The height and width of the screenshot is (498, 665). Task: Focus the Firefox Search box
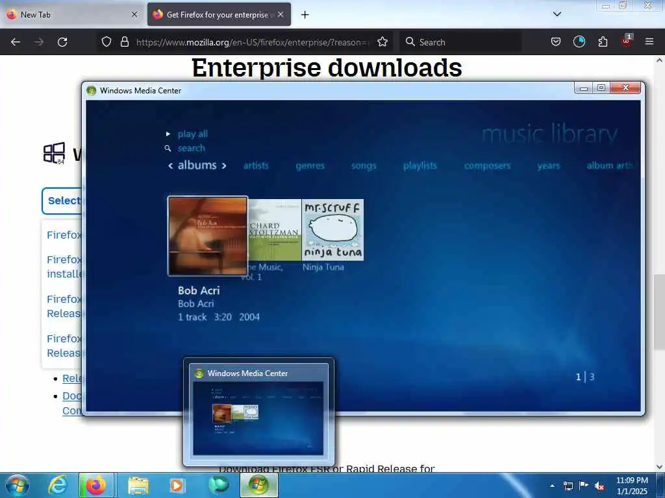(x=460, y=42)
